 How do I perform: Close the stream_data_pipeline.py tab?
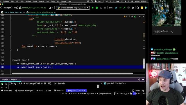tap(55, 12)
